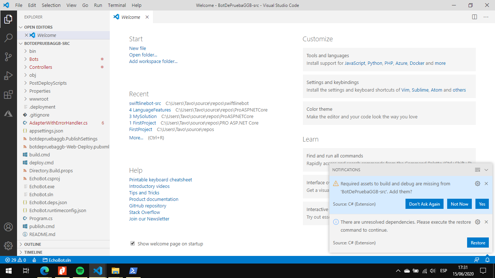The width and height of the screenshot is (495, 278).
Task: Open Program.cs in explorer
Action: (63, 218)
